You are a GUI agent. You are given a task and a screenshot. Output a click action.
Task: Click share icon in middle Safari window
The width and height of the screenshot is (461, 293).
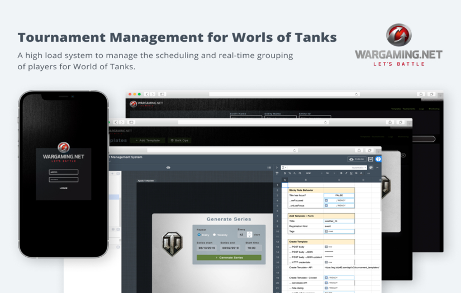pyautogui.click(x=390, y=122)
